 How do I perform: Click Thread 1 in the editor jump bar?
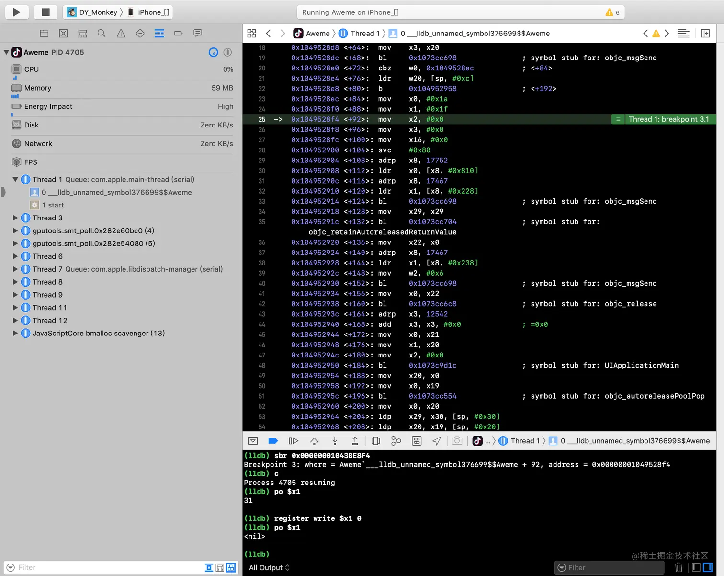[x=359, y=33]
